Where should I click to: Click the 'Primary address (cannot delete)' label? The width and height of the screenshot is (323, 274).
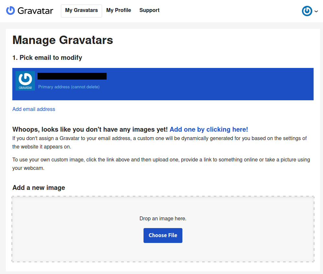(x=69, y=87)
